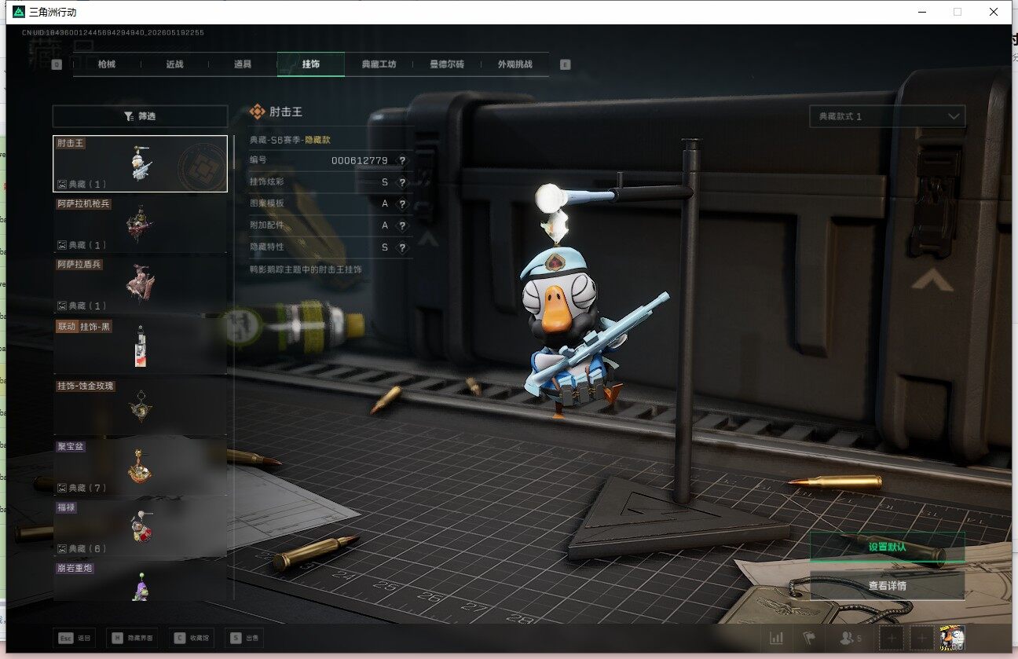Open the 收藏馆 button
This screenshot has width=1018, height=659.
click(x=190, y=639)
